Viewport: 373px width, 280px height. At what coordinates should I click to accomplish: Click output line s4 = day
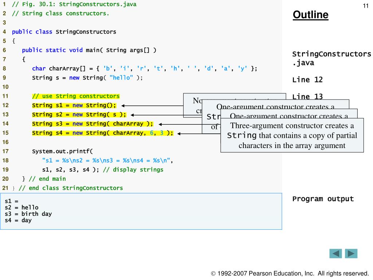tap(18, 220)
